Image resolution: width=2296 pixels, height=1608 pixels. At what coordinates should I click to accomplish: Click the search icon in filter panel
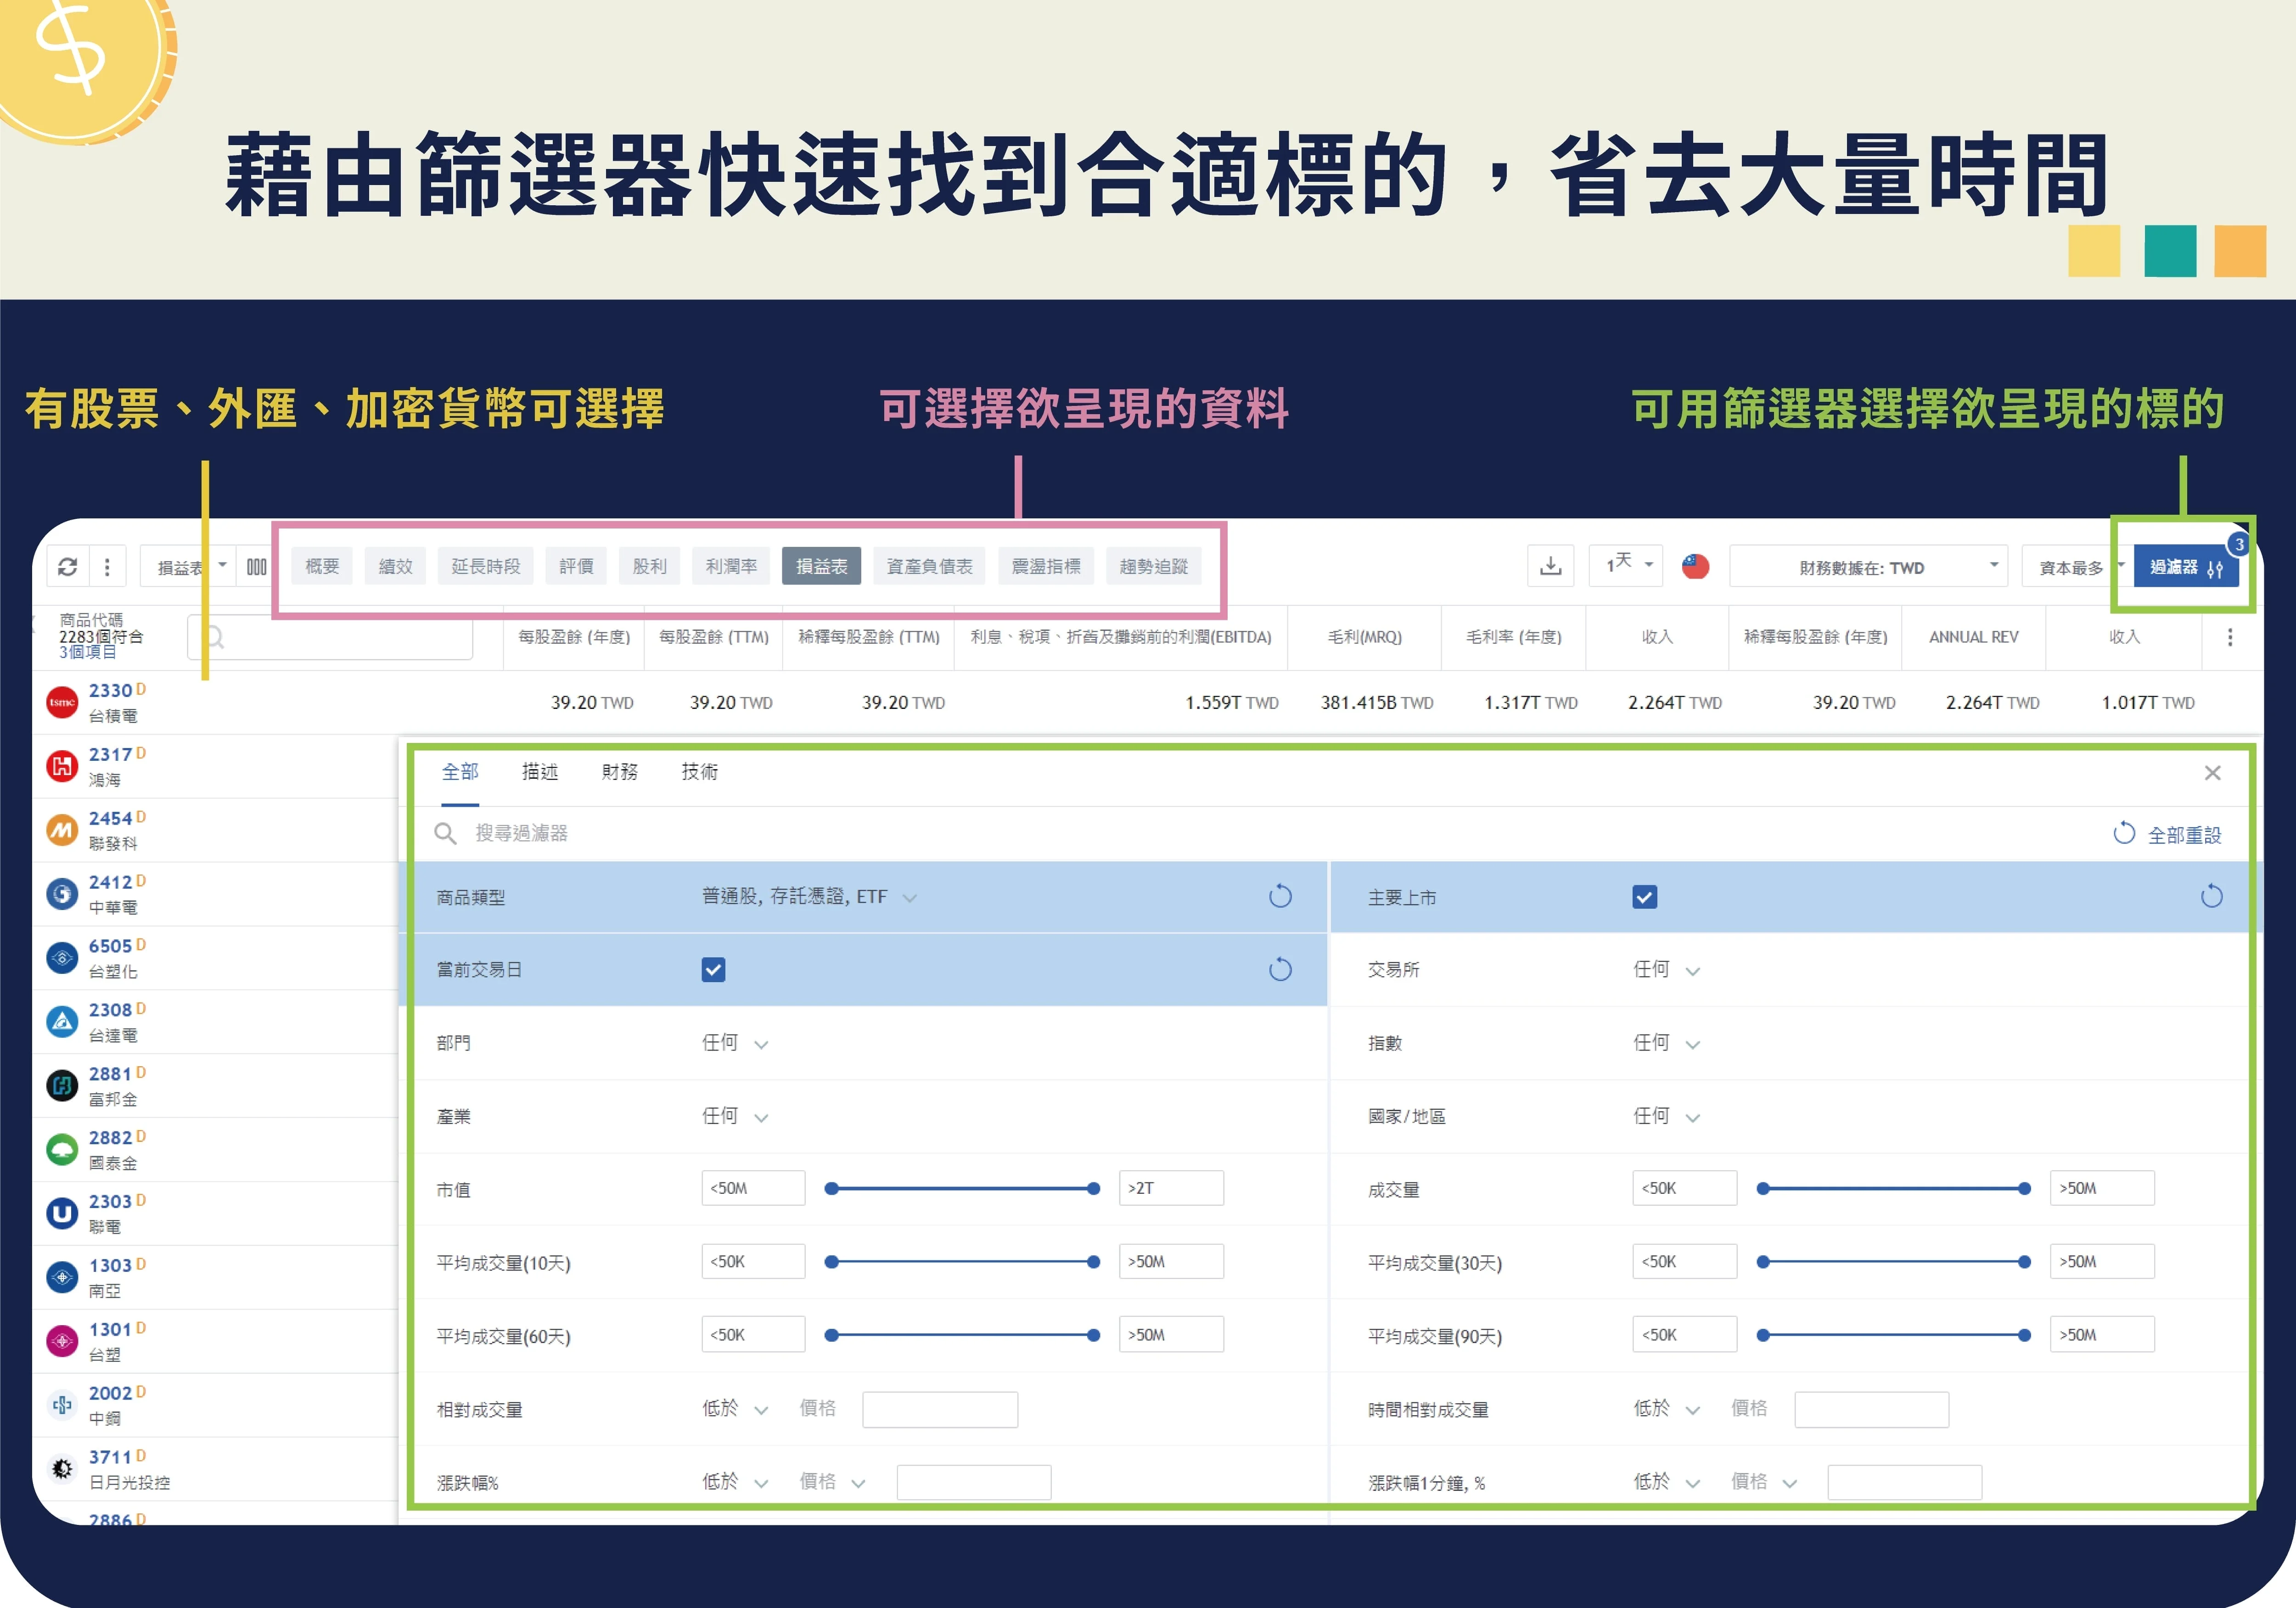(445, 833)
